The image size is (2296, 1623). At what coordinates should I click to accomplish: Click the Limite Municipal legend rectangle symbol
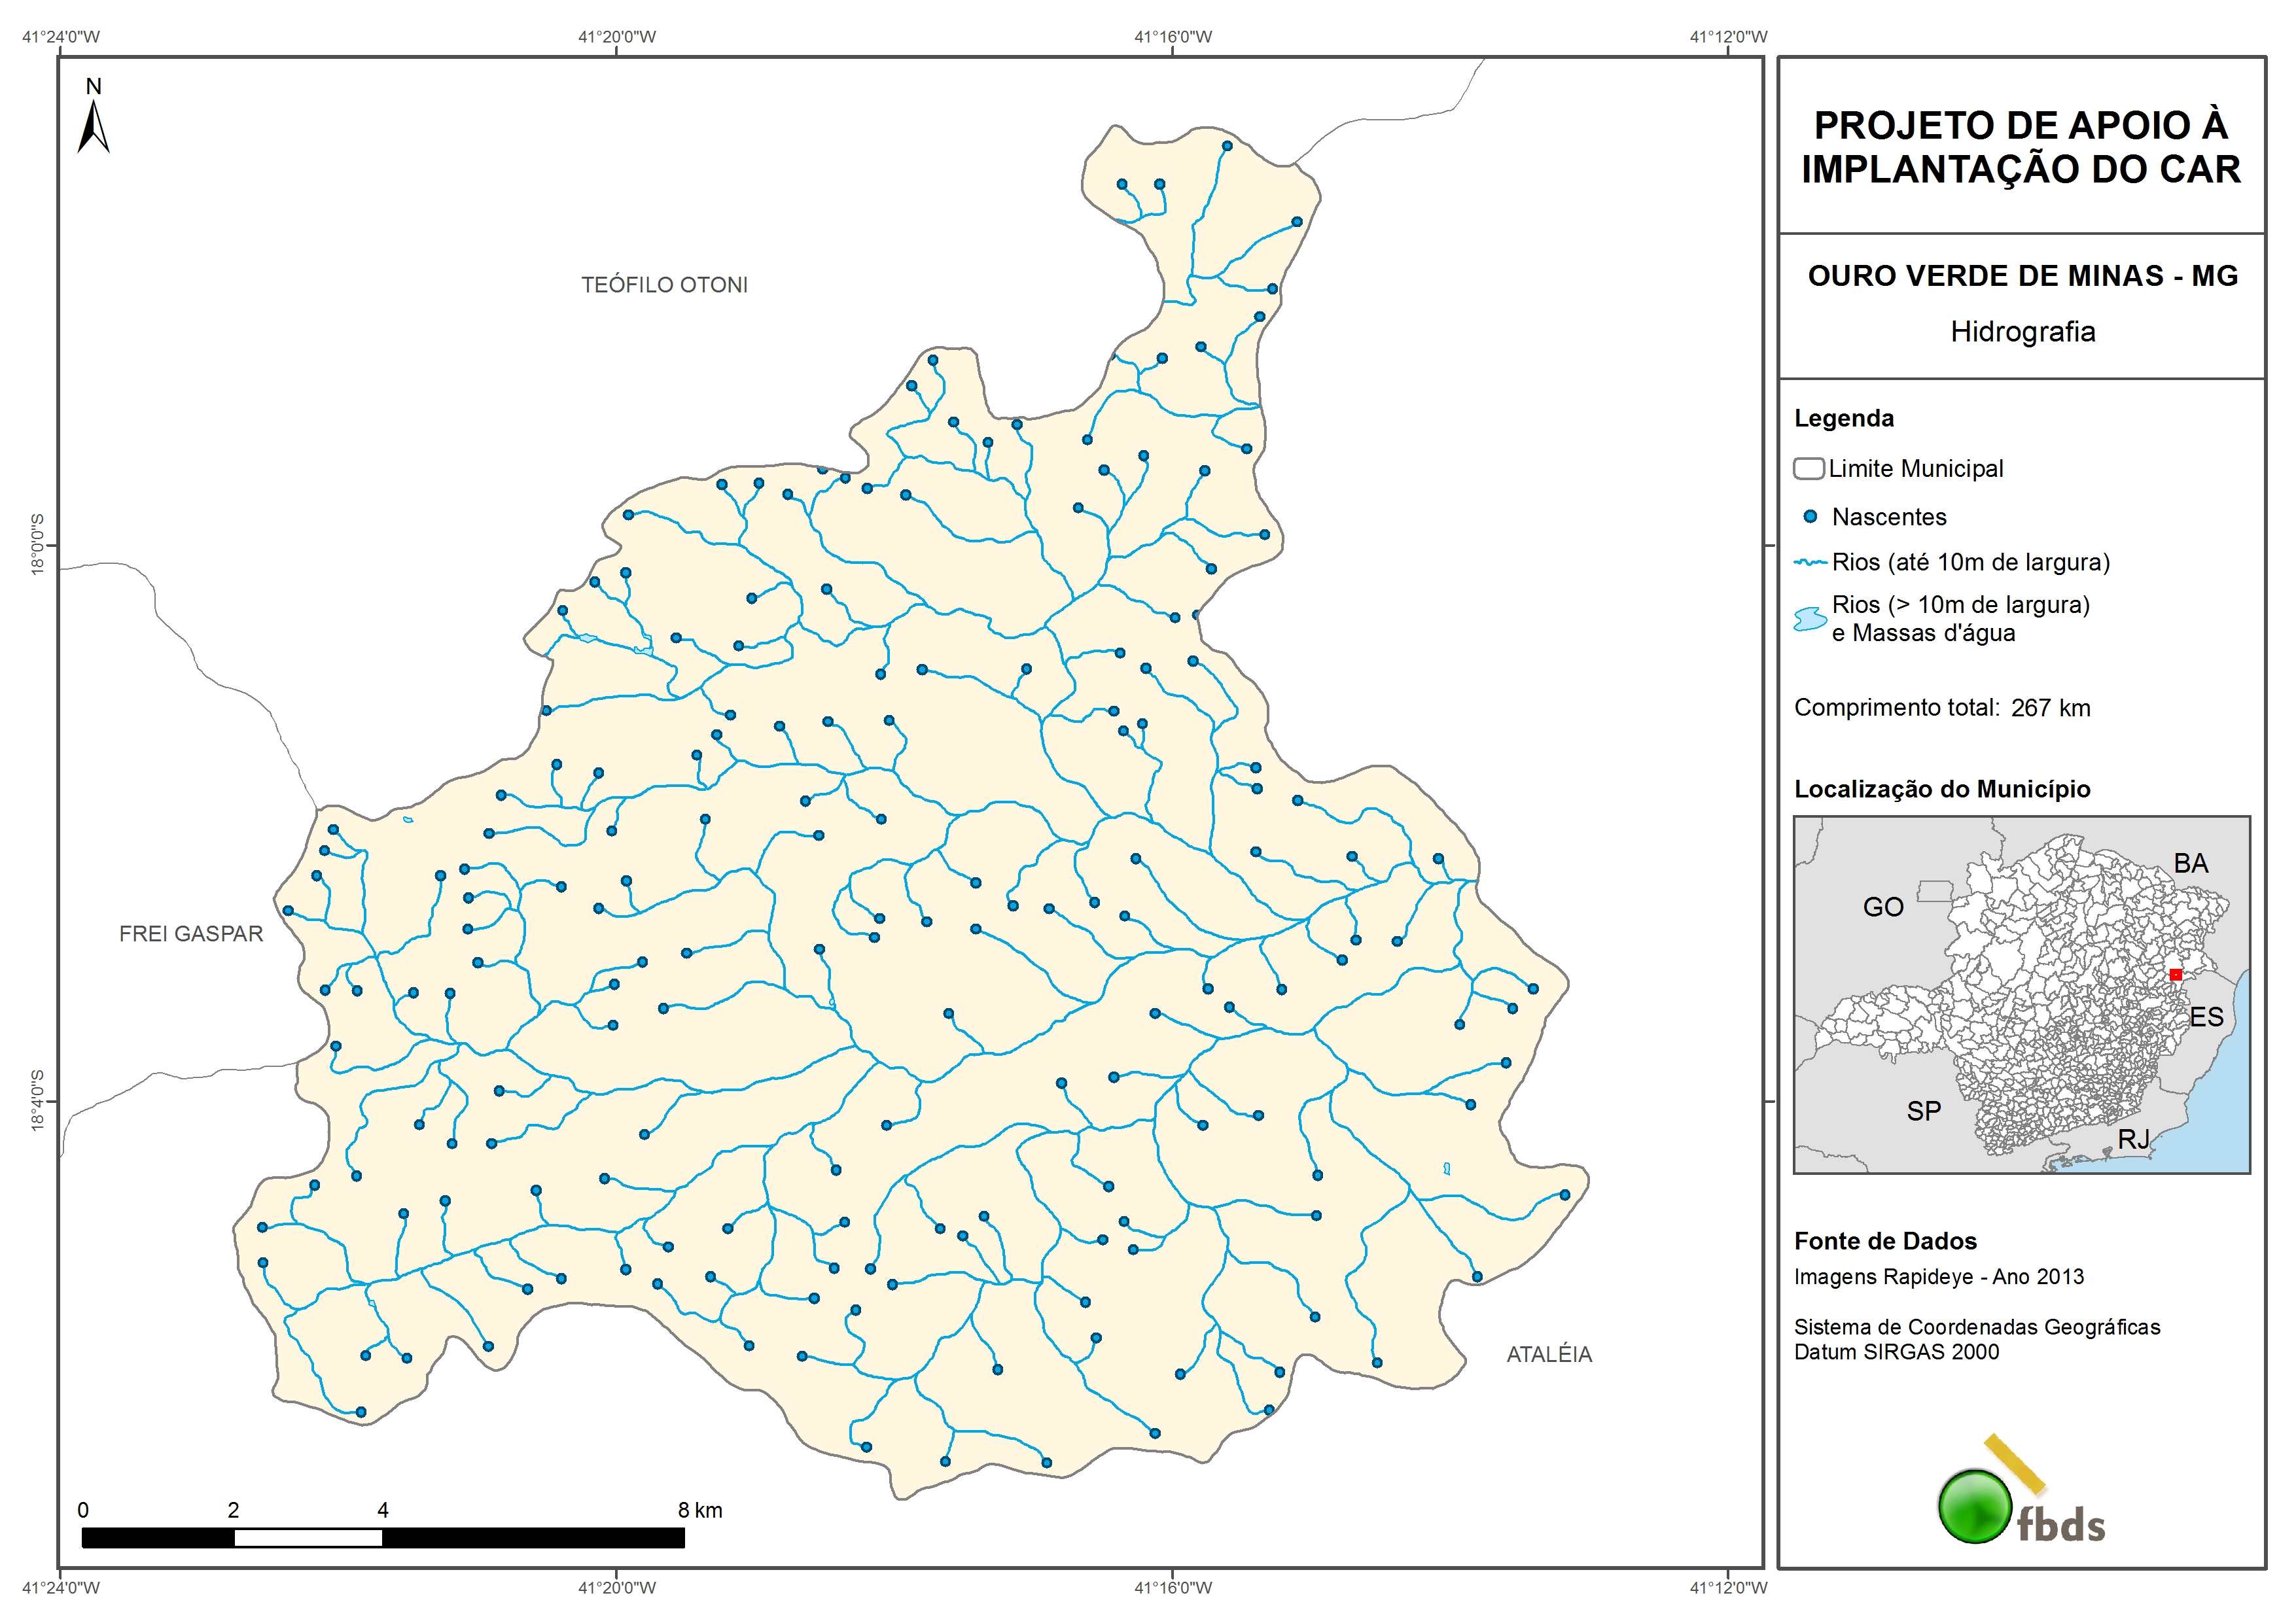point(1808,469)
